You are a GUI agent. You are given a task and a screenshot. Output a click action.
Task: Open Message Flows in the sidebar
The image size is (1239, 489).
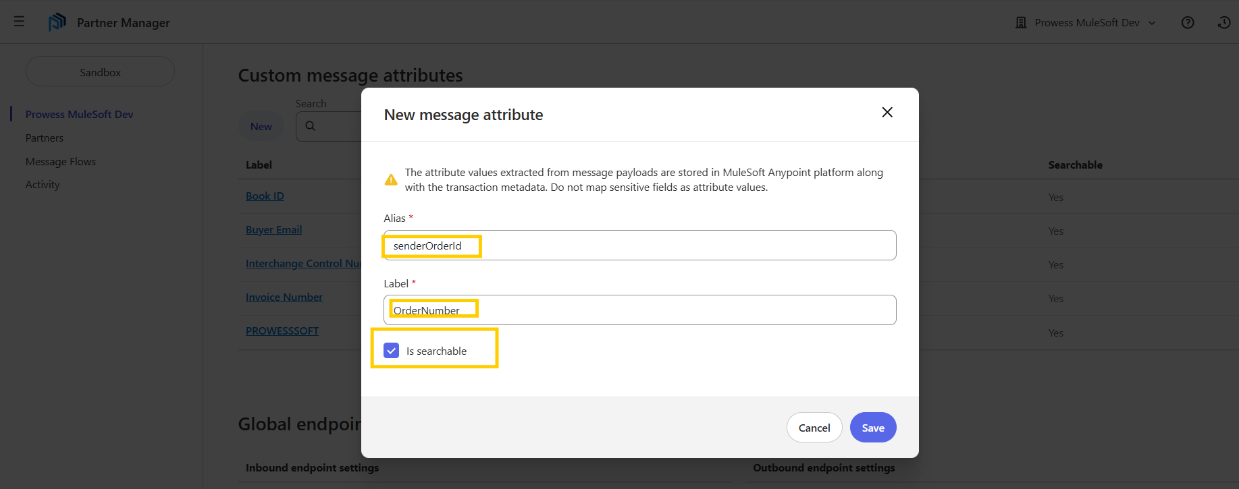pyautogui.click(x=61, y=162)
